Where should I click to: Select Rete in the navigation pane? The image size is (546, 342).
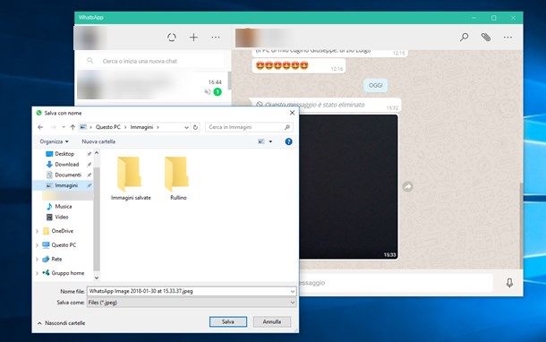pos(56,259)
